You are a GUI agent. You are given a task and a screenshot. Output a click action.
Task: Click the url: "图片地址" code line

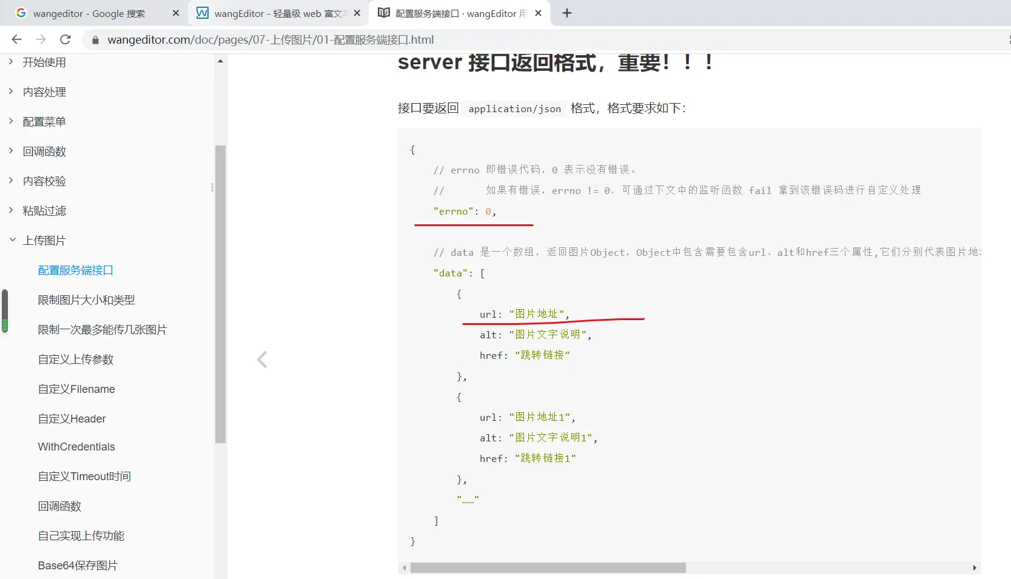525,314
